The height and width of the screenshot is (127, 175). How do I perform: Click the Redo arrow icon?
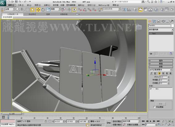pyautogui.click(x=25, y=2)
